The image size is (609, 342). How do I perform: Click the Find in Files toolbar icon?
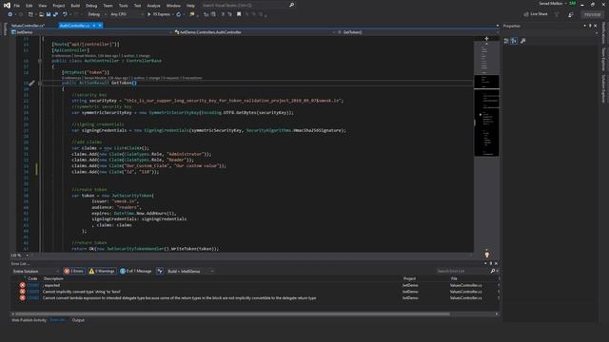(192, 14)
